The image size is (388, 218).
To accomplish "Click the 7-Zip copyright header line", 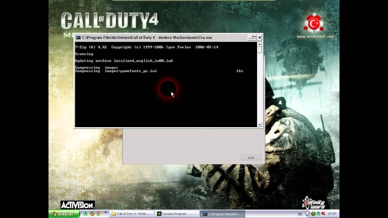I will pyautogui.click(x=146, y=47).
